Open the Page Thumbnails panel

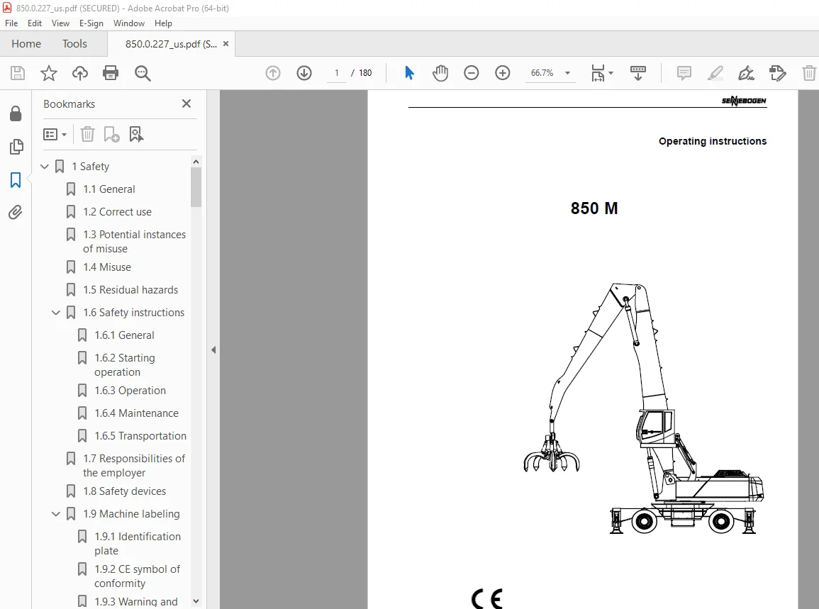pyautogui.click(x=16, y=147)
